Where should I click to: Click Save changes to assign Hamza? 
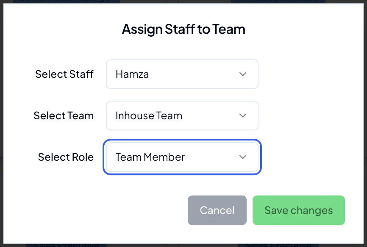coord(298,210)
